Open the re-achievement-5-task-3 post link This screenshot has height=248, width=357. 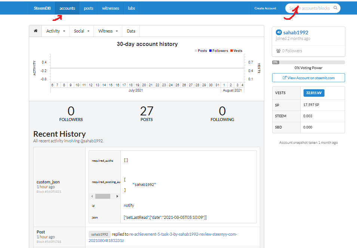tap(163, 237)
